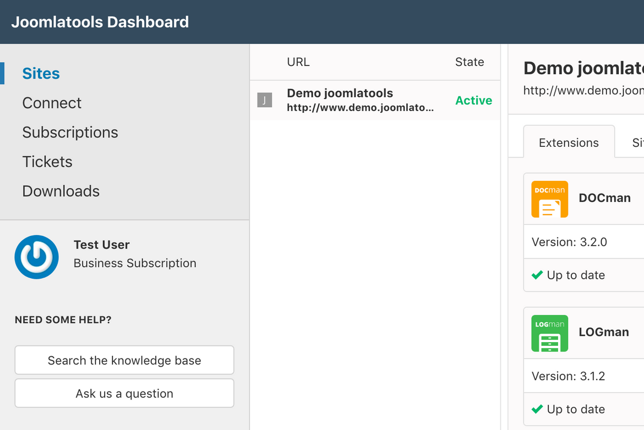Image resolution: width=644 pixels, height=430 pixels.
Task: Click the truncated site URL in the list
Action: (360, 108)
